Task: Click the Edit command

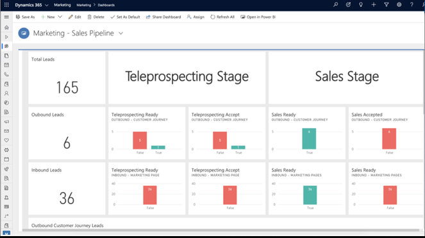Action: [x=74, y=17]
